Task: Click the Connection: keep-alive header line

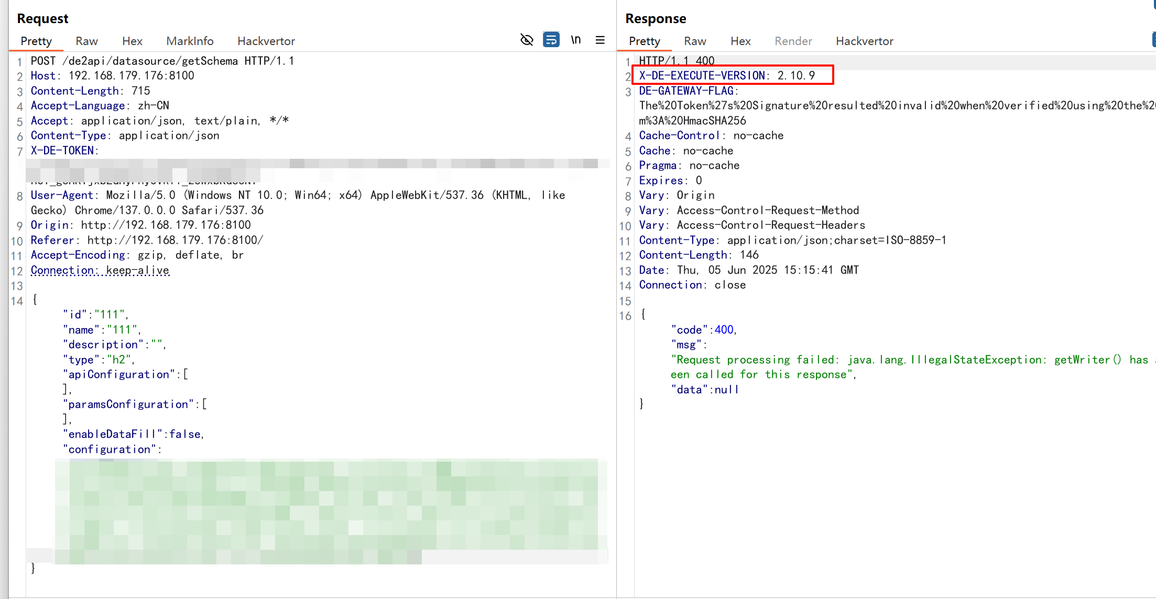Action: pyautogui.click(x=100, y=270)
